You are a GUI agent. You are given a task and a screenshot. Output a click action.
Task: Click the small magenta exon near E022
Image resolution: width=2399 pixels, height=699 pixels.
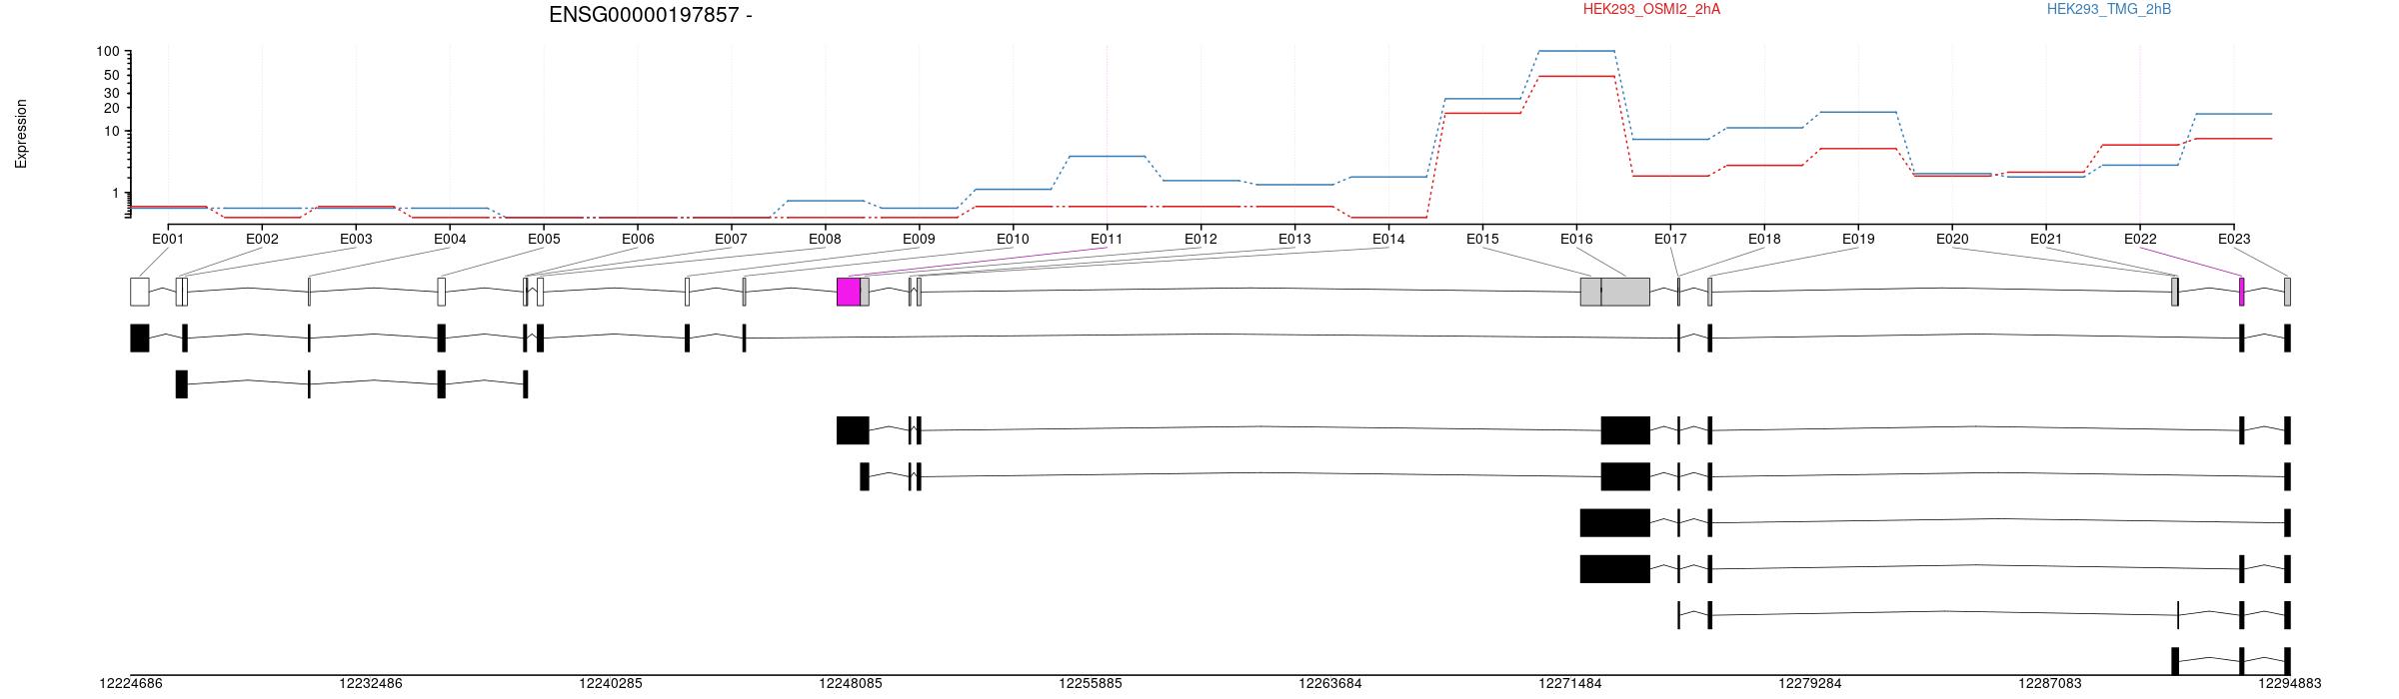[2242, 292]
